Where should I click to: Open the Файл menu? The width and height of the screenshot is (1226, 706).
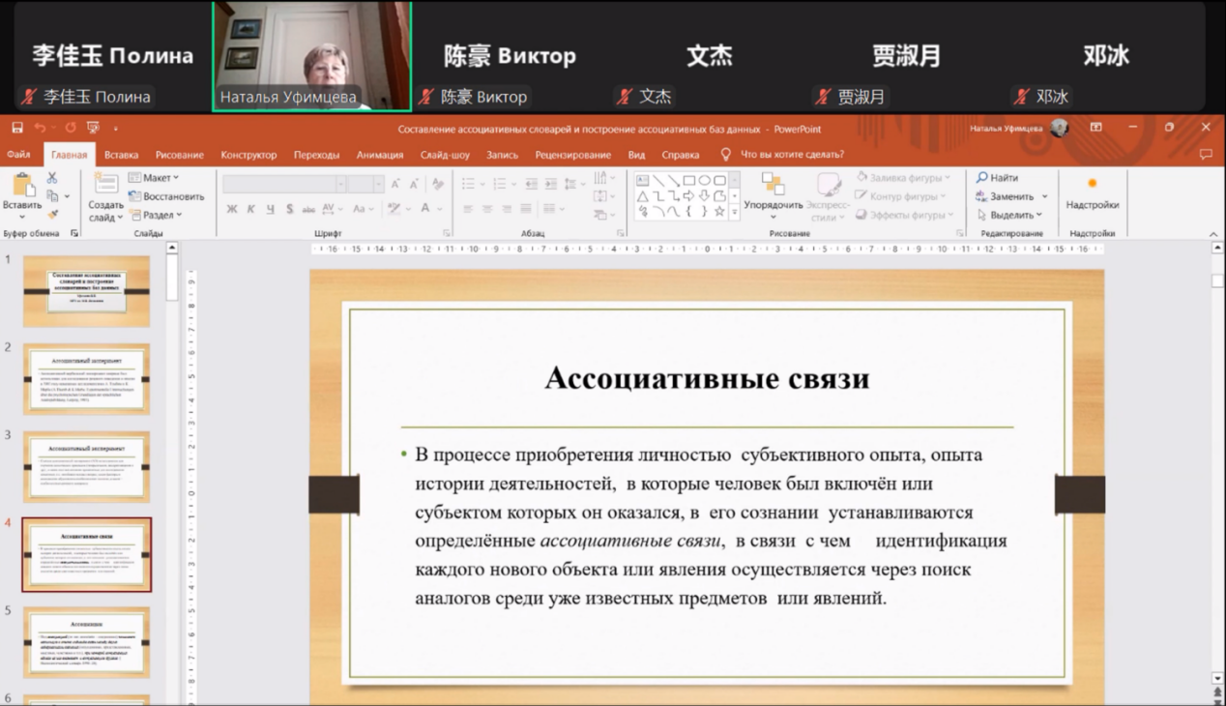[x=21, y=154]
